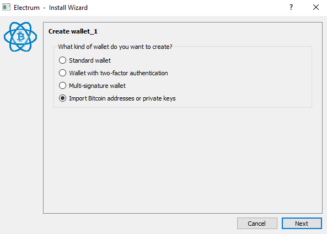Click the "What kind of wallet" group title
Image resolution: width=327 pixels, height=234 pixels.
(x=115, y=47)
